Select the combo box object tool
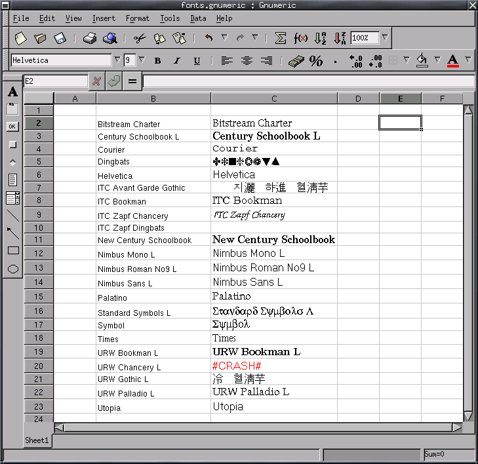Image resolution: width=478 pixels, height=464 pixels. pos(13,198)
